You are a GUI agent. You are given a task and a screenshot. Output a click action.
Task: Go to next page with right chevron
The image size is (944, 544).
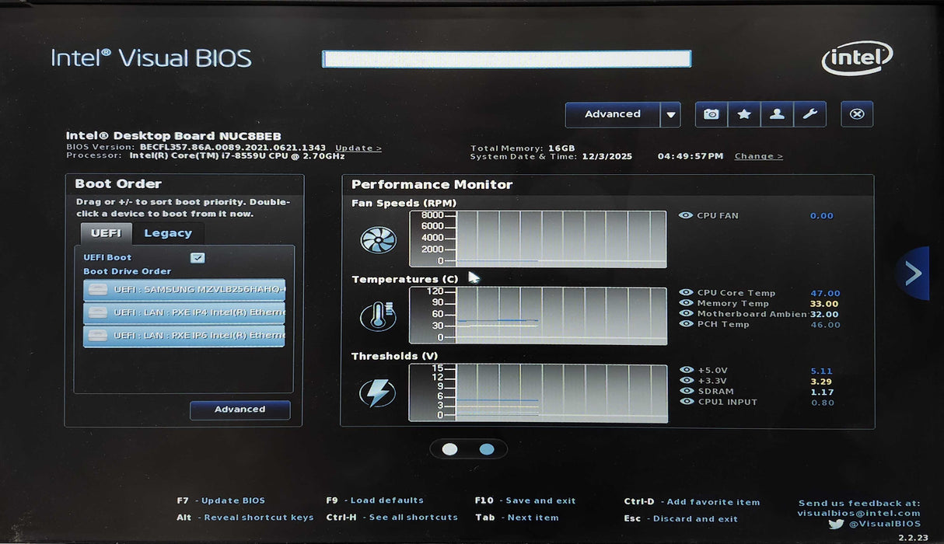point(913,274)
